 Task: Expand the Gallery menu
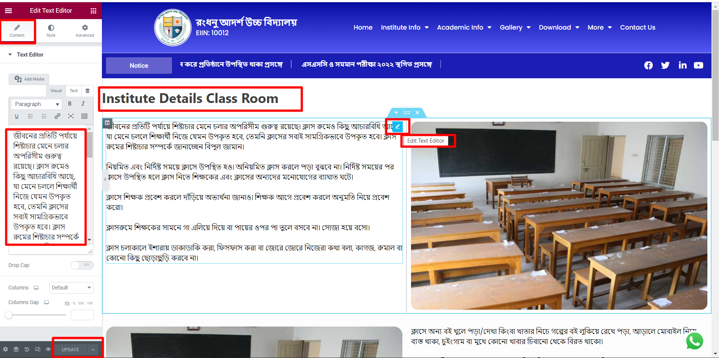point(515,27)
